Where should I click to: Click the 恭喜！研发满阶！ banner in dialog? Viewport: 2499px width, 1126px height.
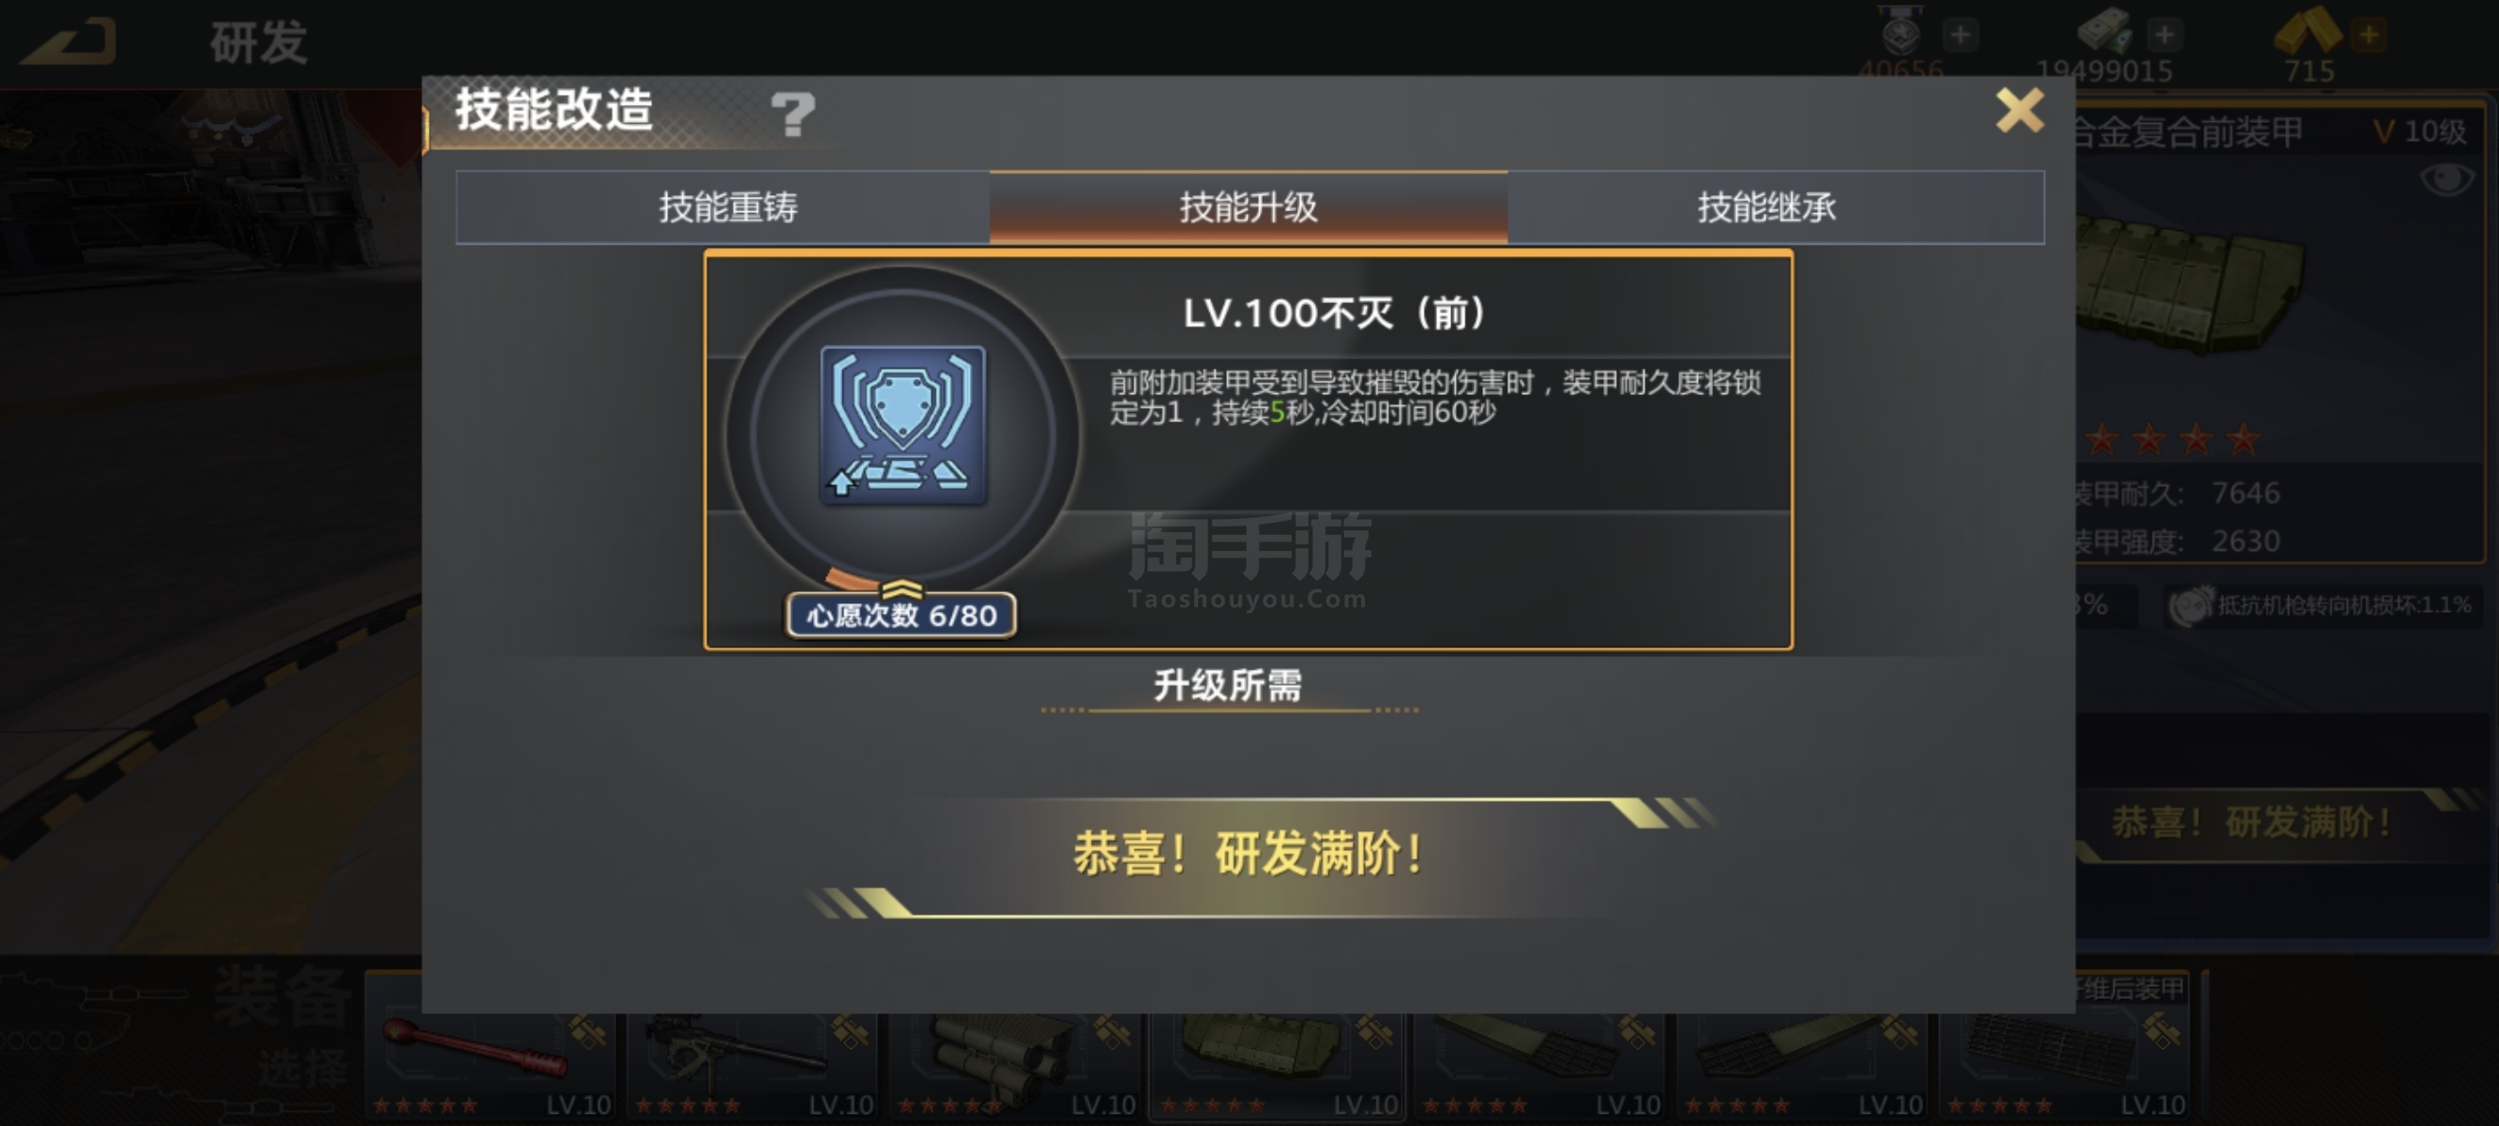point(1249,855)
